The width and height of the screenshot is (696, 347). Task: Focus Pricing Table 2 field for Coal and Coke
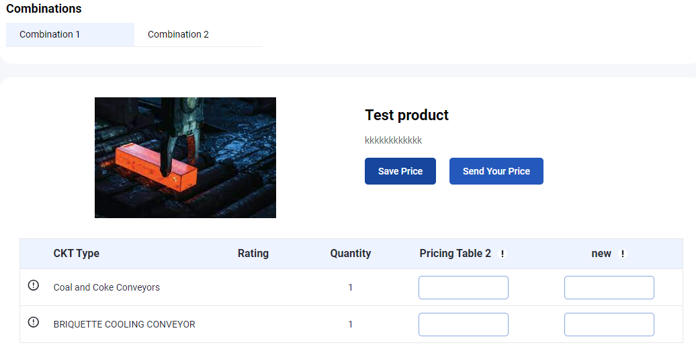464,287
